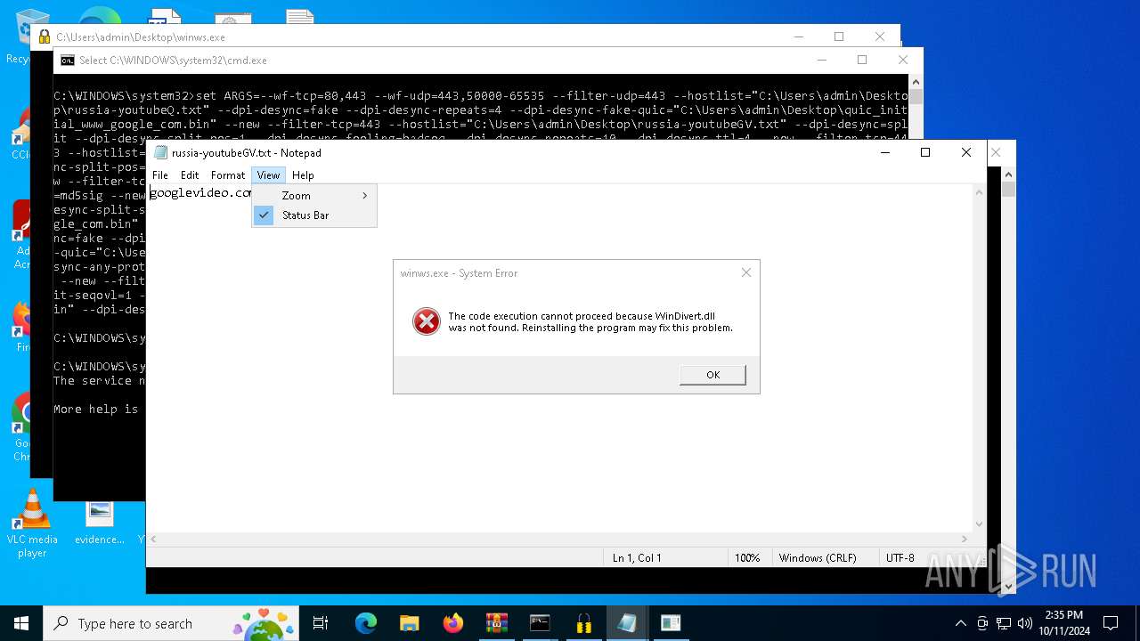Open the Format menu in Notepad

pyautogui.click(x=228, y=175)
